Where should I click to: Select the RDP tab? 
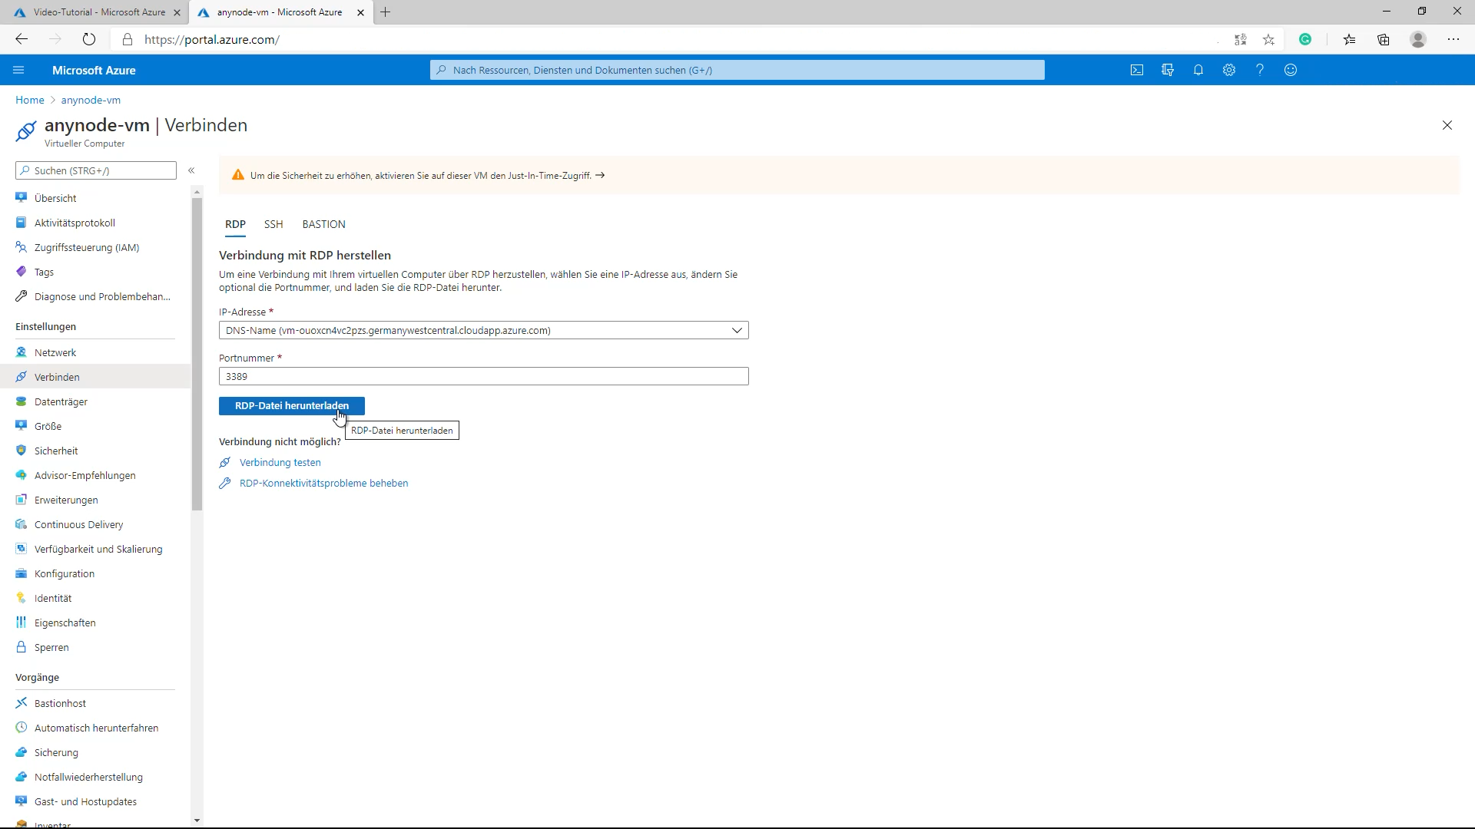tap(235, 224)
